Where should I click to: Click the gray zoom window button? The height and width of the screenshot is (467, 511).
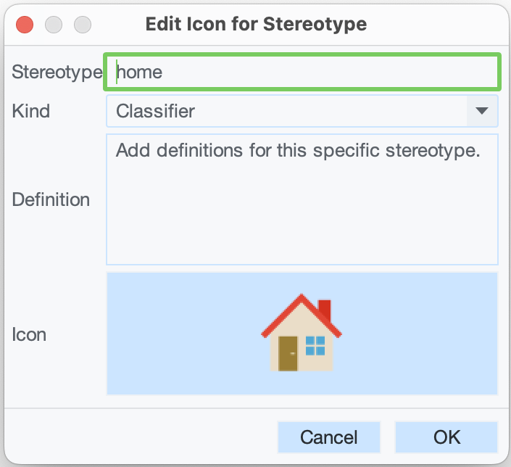pyautogui.click(x=83, y=24)
